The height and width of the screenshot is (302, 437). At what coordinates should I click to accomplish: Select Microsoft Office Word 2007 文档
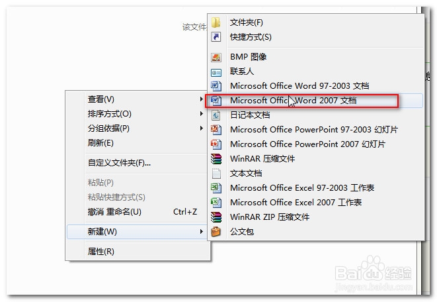(316, 101)
